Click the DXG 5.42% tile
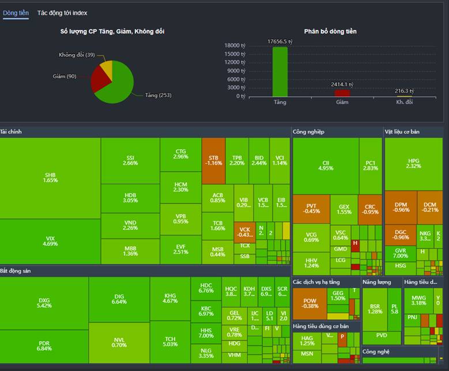The width and height of the screenshot is (449, 371). [44, 303]
